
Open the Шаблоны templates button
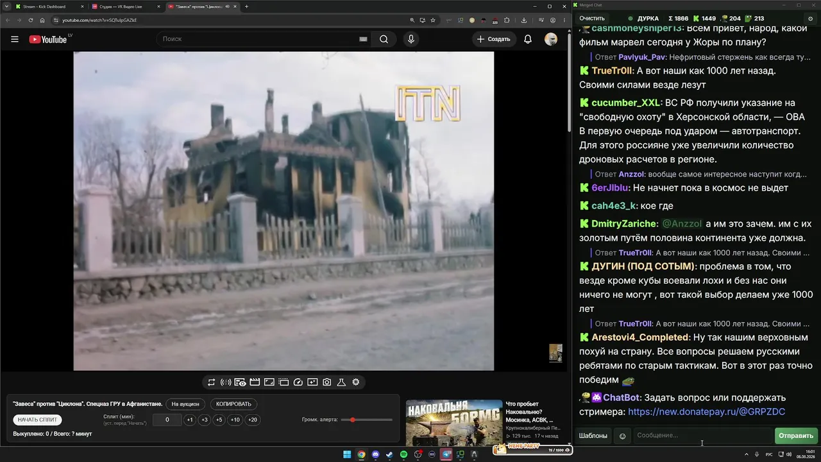coord(593,436)
